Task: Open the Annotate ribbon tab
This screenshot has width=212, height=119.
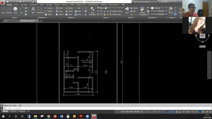Action: coord(24,5)
